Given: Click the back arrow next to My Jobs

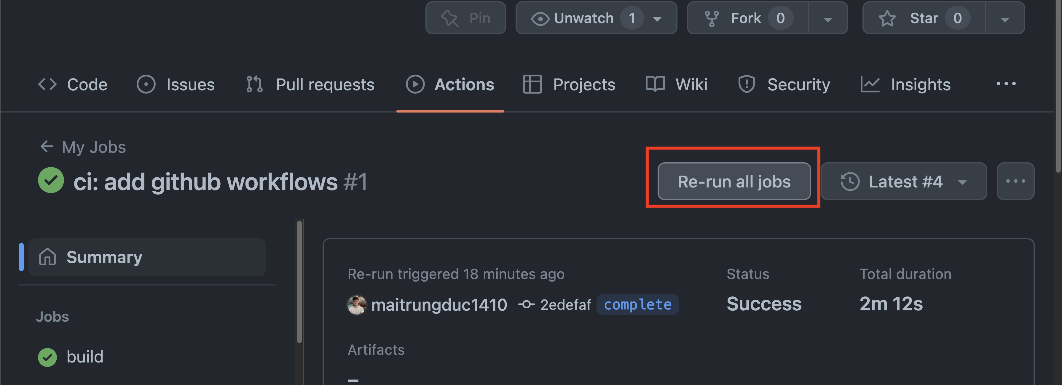Looking at the screenshot, I should click(47, 147).
